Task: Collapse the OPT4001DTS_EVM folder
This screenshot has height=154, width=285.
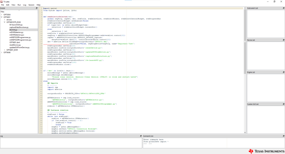Action: 4,22
